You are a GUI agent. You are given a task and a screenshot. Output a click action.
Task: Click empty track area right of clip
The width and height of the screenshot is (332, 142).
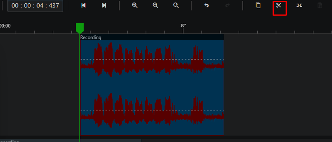278,85
